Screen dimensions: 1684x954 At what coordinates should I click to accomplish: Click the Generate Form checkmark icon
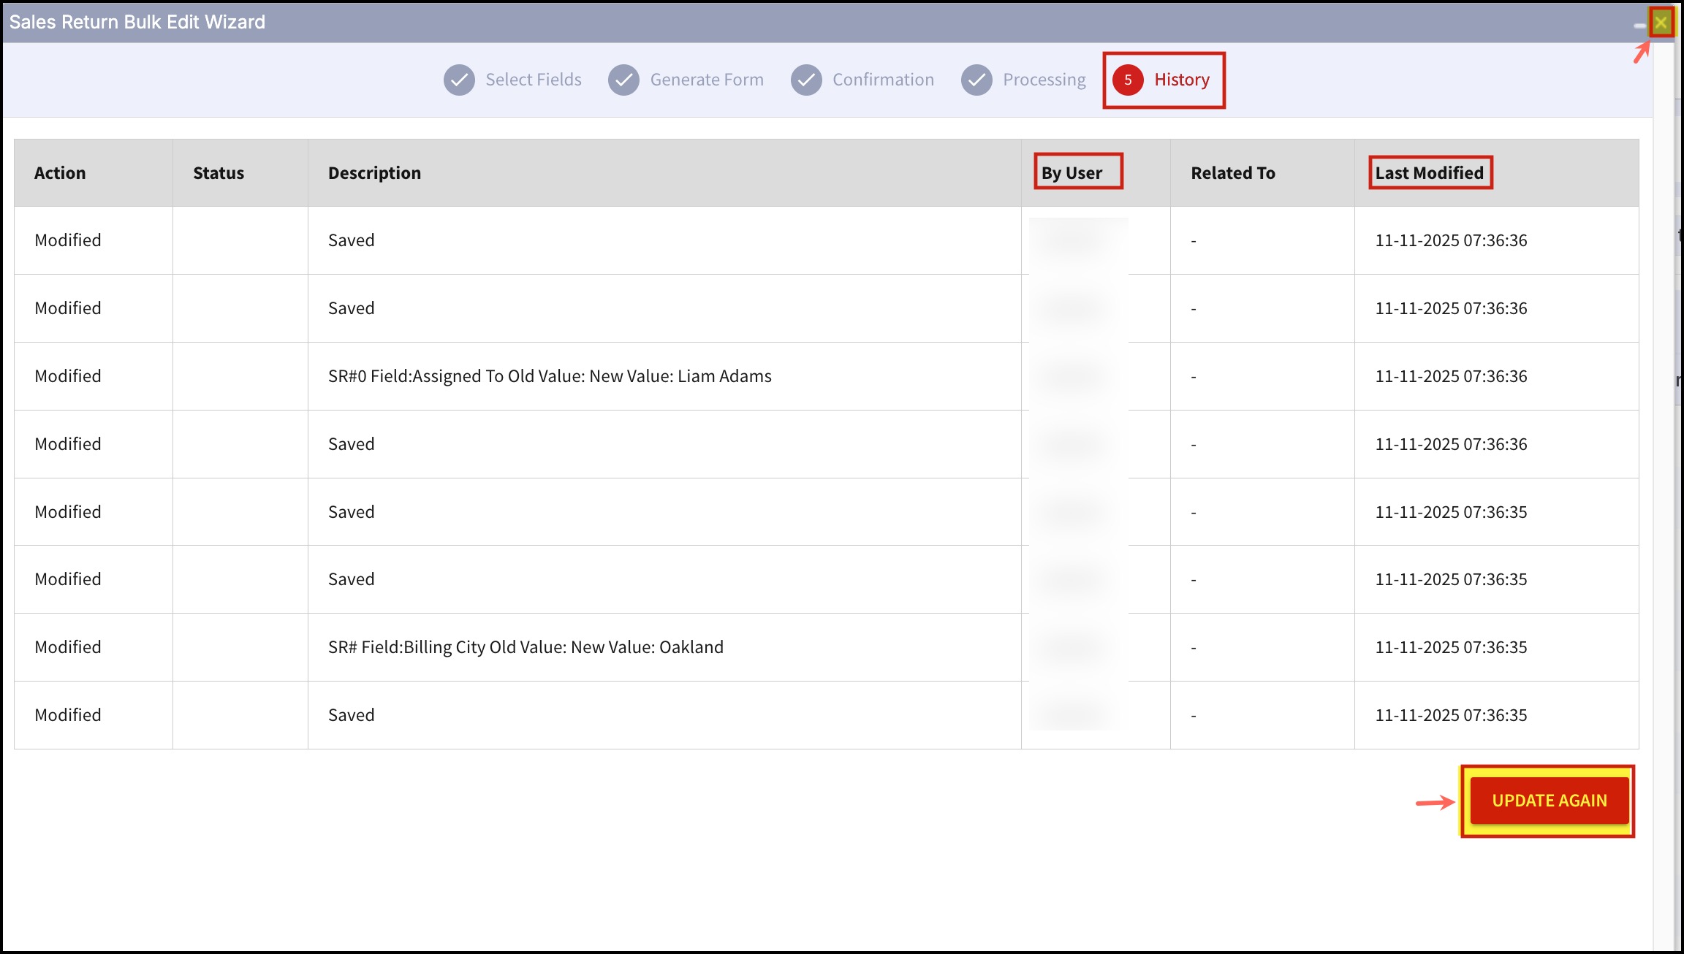point(623,80)
